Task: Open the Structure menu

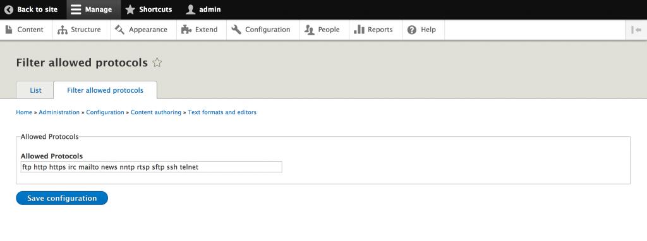Action: tap(82, 30)
